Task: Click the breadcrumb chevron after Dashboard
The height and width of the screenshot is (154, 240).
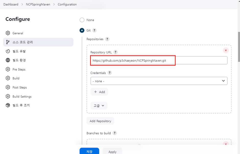Action: tap(22, 4)
